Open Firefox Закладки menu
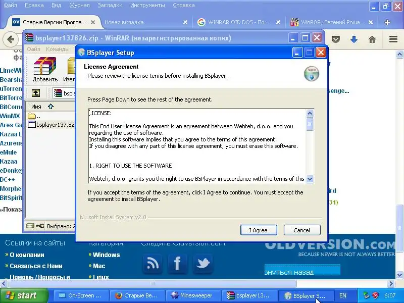 tap(110, 5)
